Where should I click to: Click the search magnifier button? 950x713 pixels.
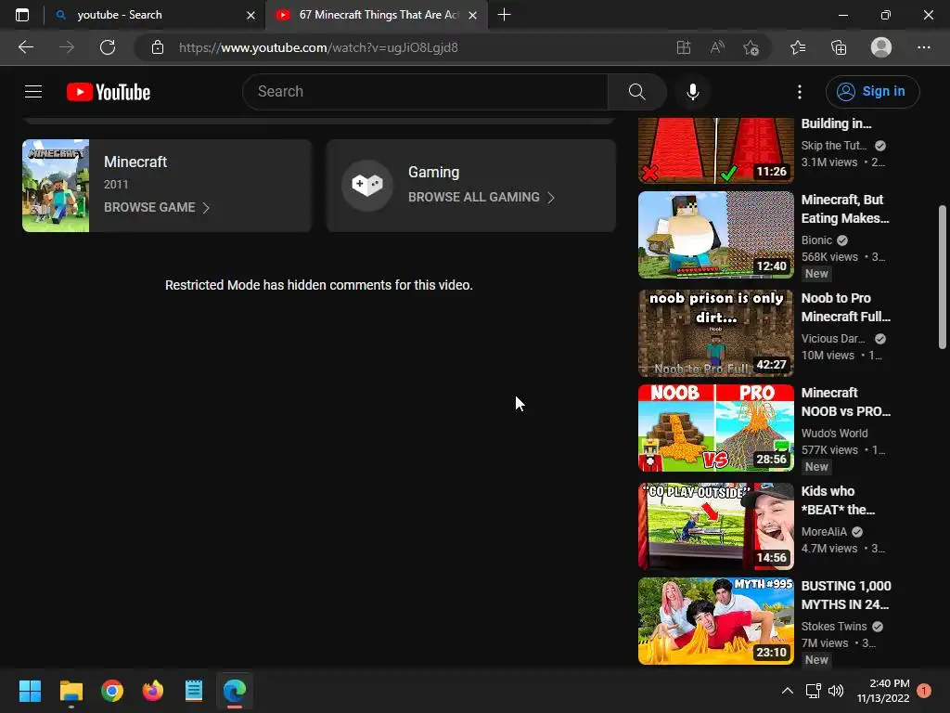coord(636,92)
